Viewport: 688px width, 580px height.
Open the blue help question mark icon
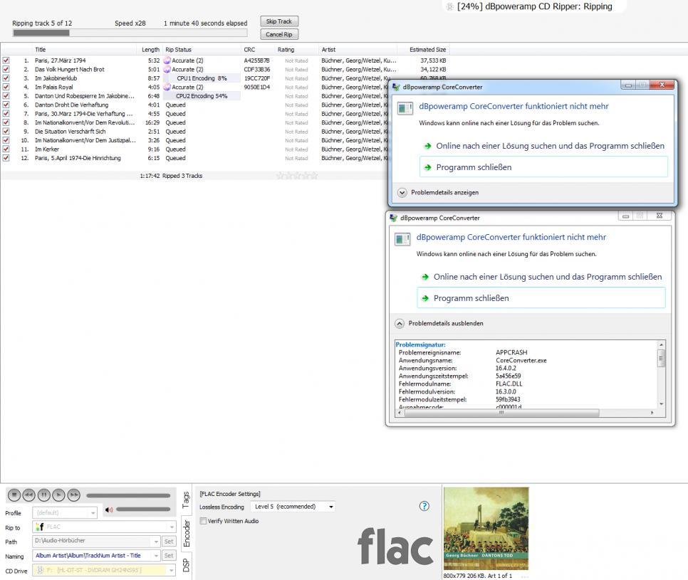[x=425, y=507]
